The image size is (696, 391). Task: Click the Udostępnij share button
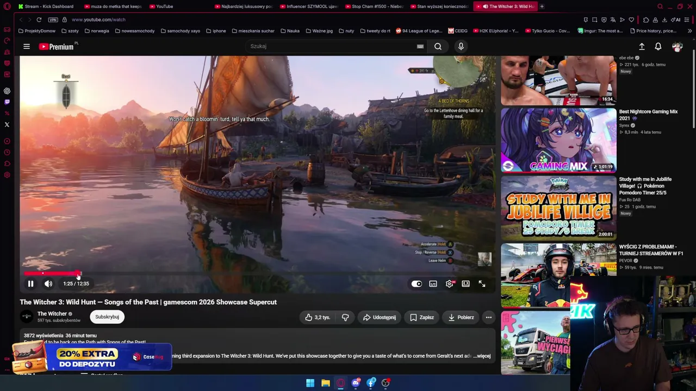(379, 317)
